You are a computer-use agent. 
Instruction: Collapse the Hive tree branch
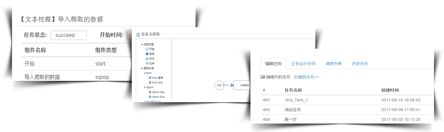pyautogui.click(x=145, y=73)
